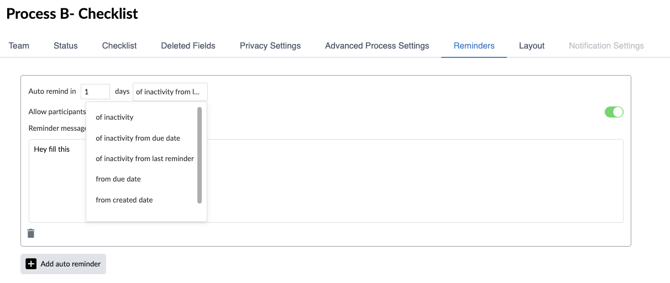Image resolution: width=670 pixels, height=283 pixels.
Task: Open the Deleted Fields tab
Action: point(188,46)
